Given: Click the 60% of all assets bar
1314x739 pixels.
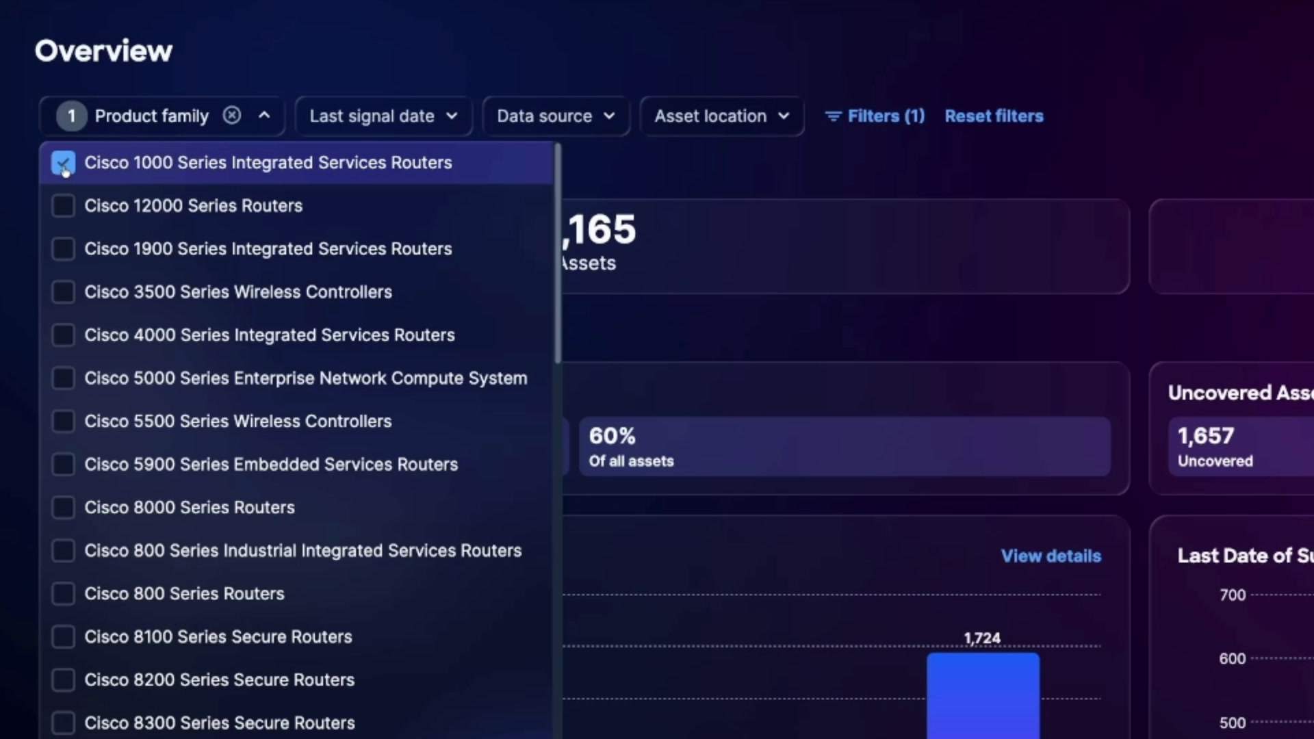Looking at the screenshot, I should (x=845, y=447).
